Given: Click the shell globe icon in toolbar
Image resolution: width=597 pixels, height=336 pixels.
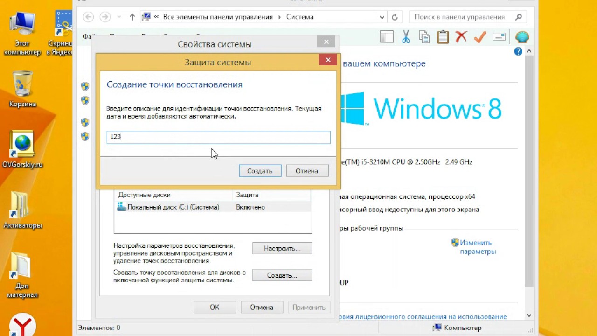Looking at the screenshot, I should 522,37.
